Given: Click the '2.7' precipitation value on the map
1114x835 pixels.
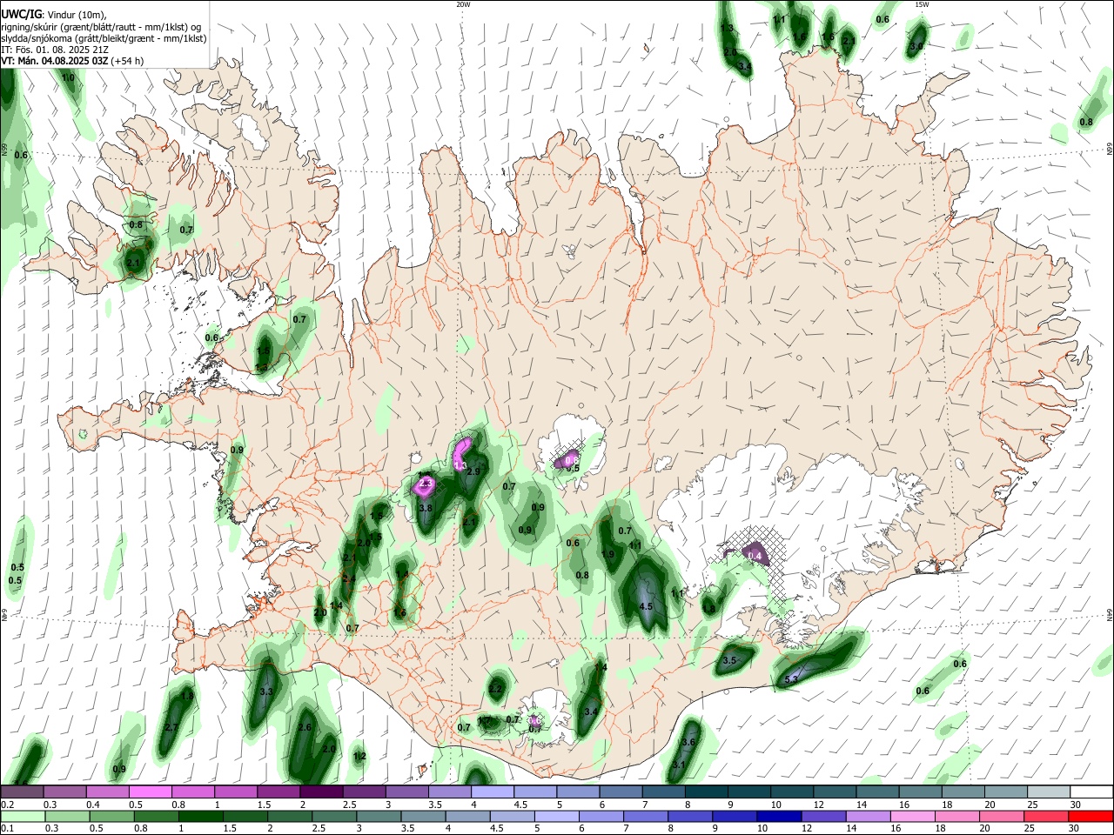Looking at the screenshot, I should click(171, 727).
